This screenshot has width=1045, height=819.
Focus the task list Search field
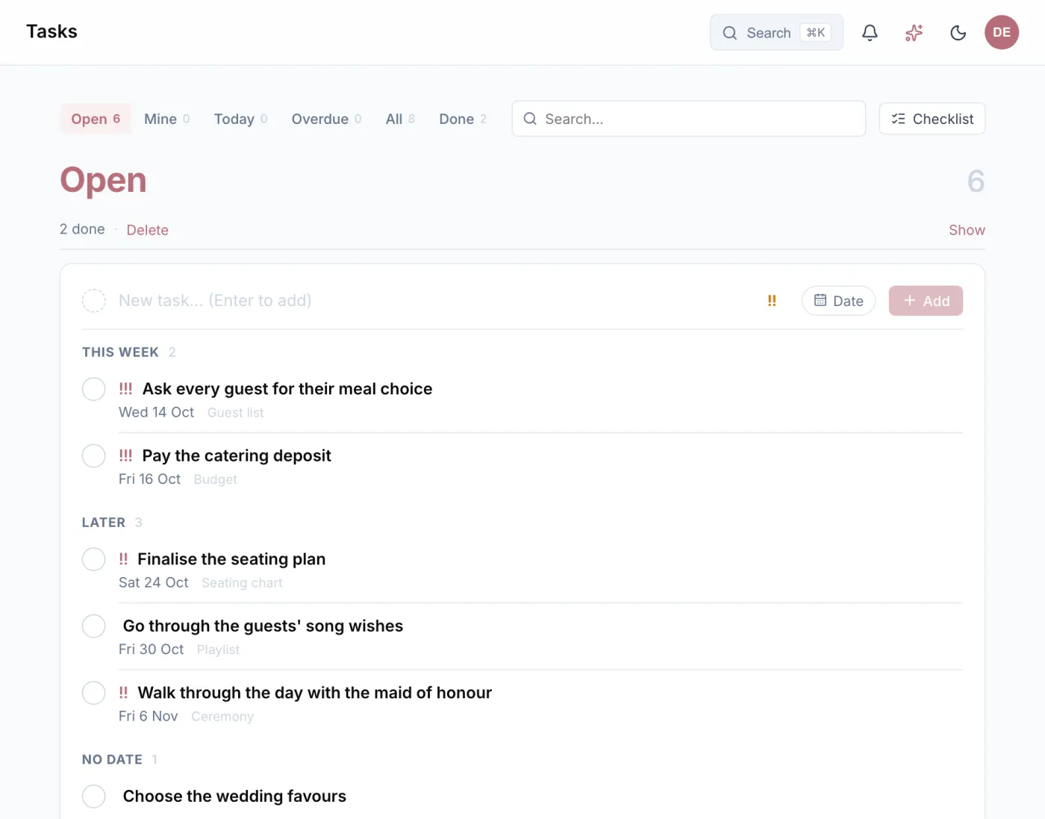pyautogui.click(x=689, y=119)
